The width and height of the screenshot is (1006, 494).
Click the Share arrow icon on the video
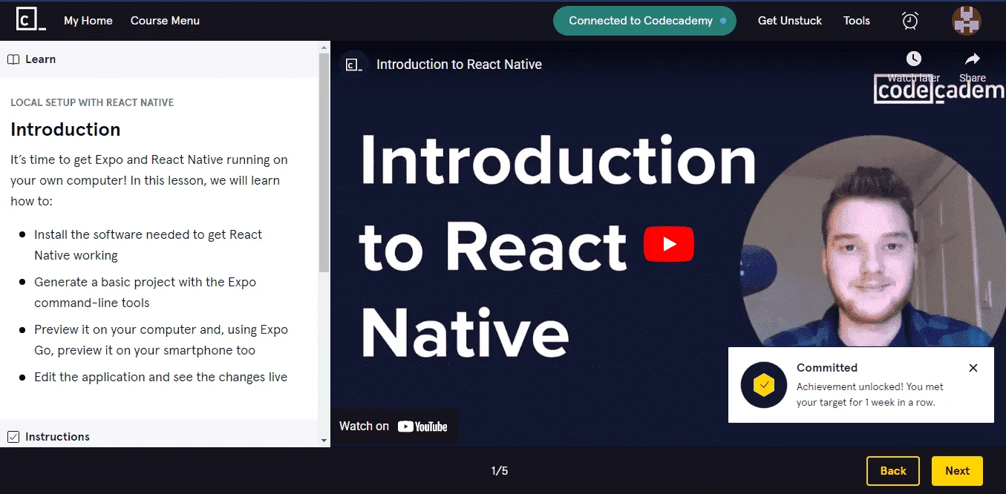pyautogui.click(x=973, y=59)
